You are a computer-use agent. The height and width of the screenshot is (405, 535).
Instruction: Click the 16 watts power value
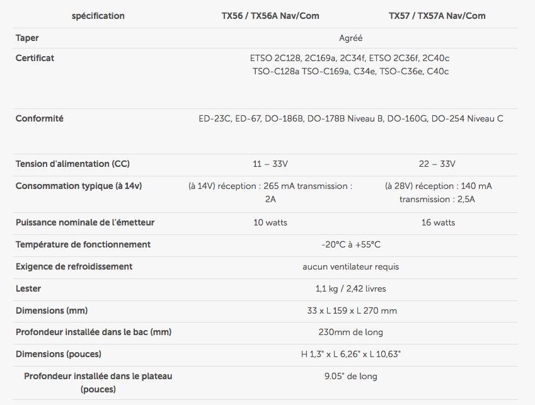tap(438, 222)
